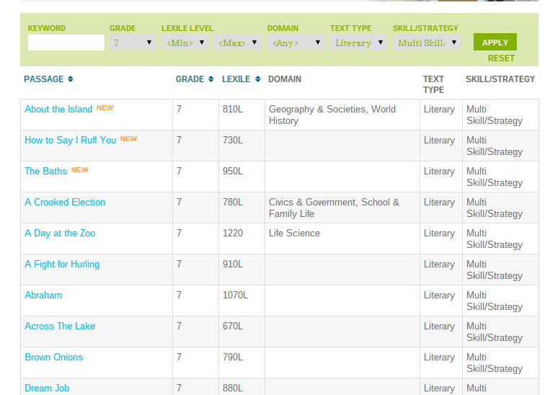Viewport: 550px width, 395px height.
Task: Open A Day at the Zoo passage
Action: 60,234
